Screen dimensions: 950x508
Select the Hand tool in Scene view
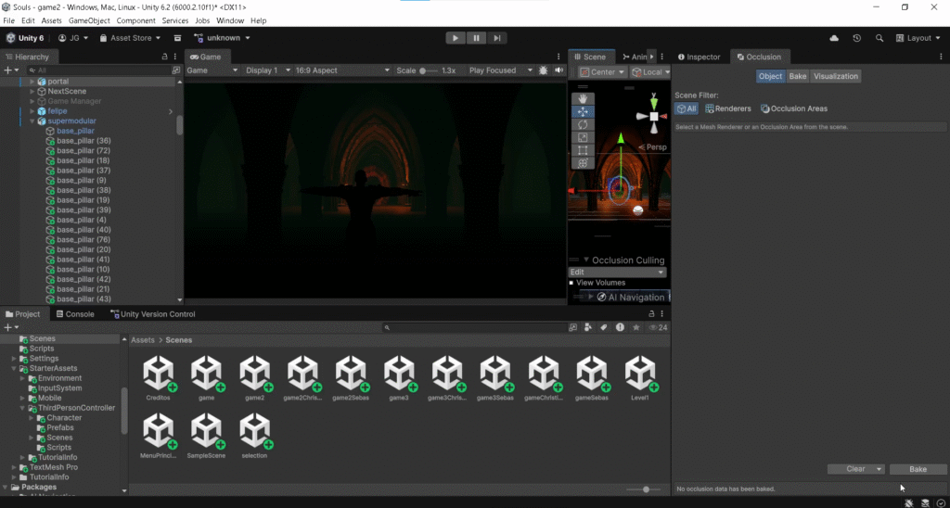(583, 98)
